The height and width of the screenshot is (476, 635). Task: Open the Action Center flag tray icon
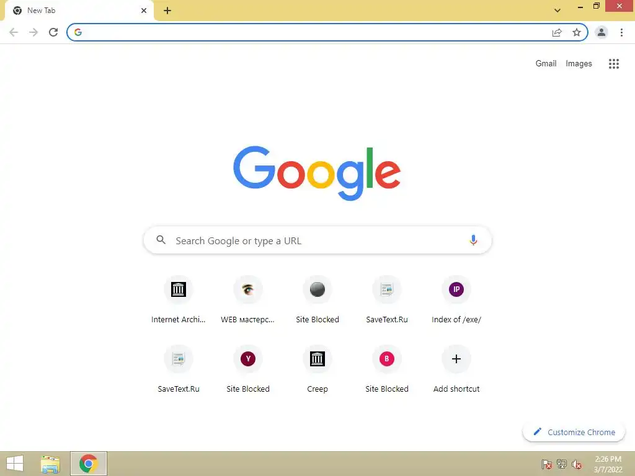click(547, 464)
